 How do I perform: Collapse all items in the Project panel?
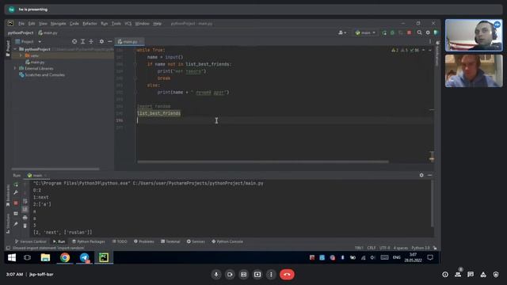click(x=91, y=41)
